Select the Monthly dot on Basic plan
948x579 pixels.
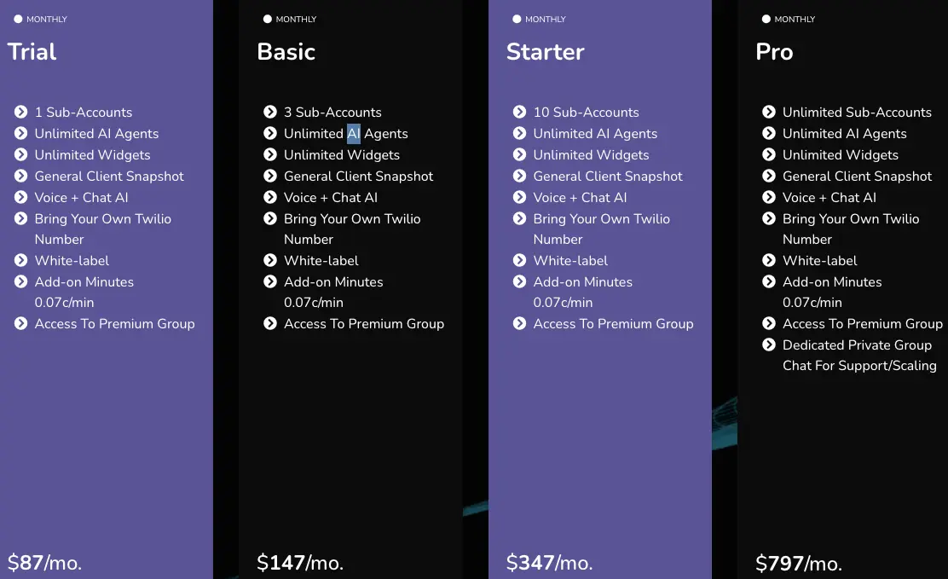click(x=267, y=19)
